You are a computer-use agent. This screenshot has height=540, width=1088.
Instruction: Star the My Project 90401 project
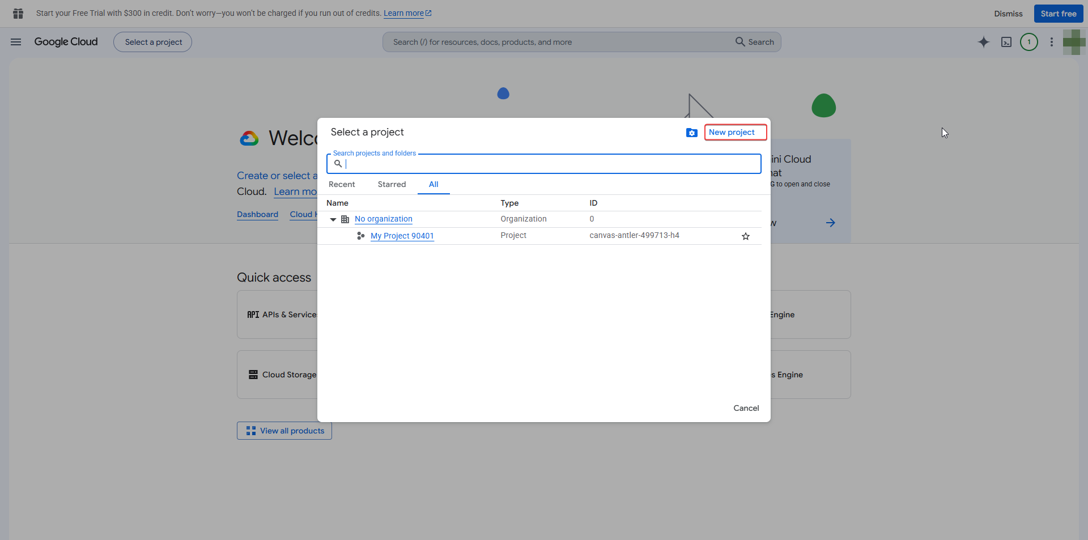pyautogui.click(x=746, y=236)
